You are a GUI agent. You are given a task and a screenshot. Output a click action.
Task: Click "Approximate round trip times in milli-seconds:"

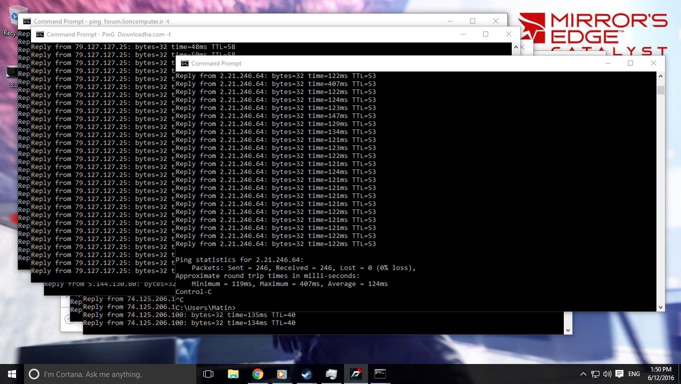click(x=268, y=276)
